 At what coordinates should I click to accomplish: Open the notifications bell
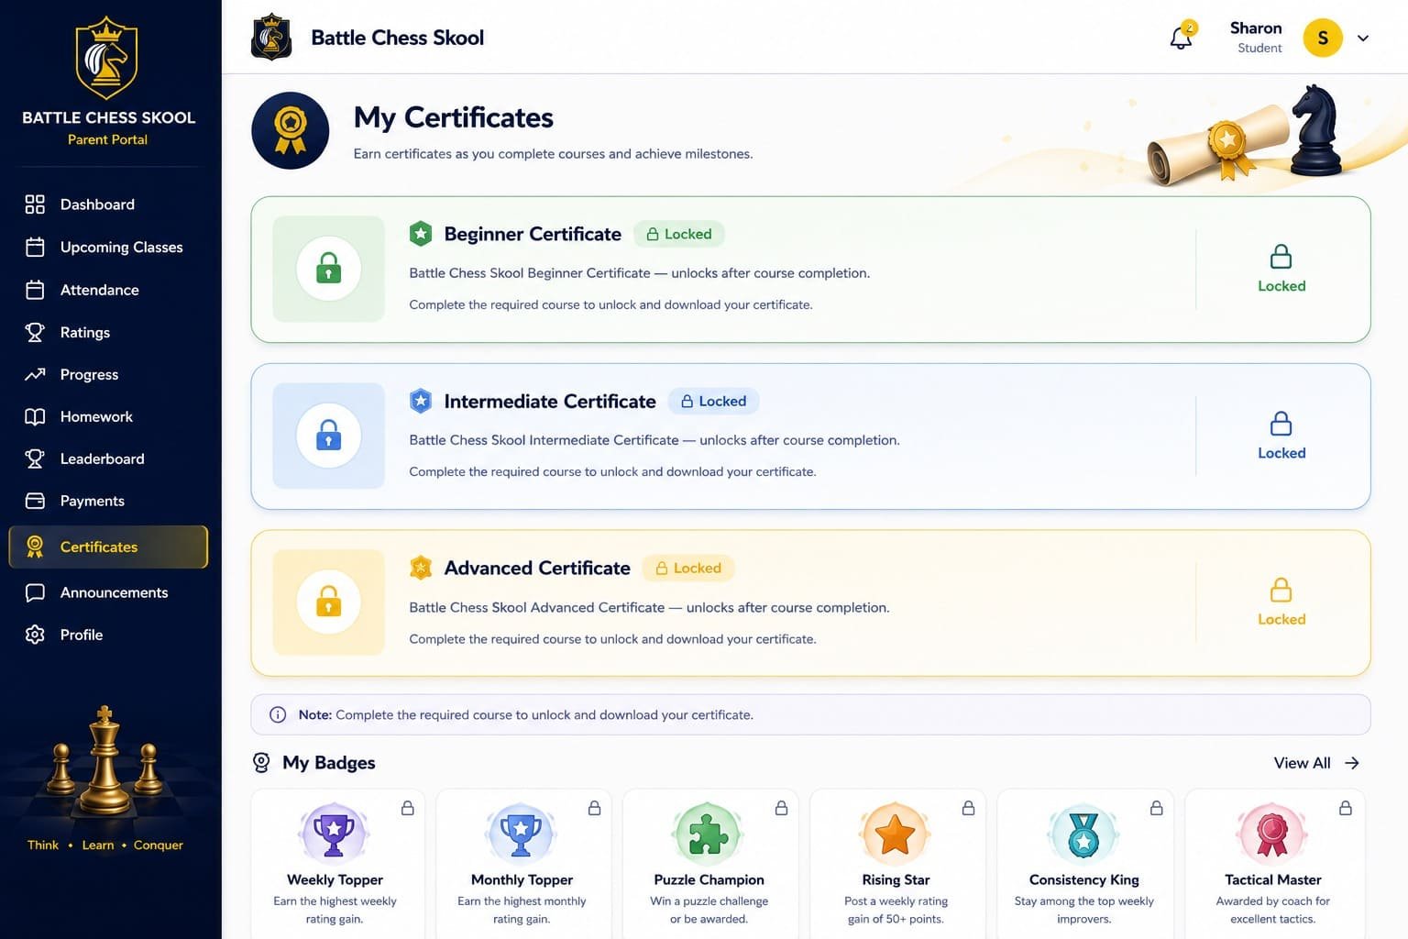click(x=1181, y=38)
